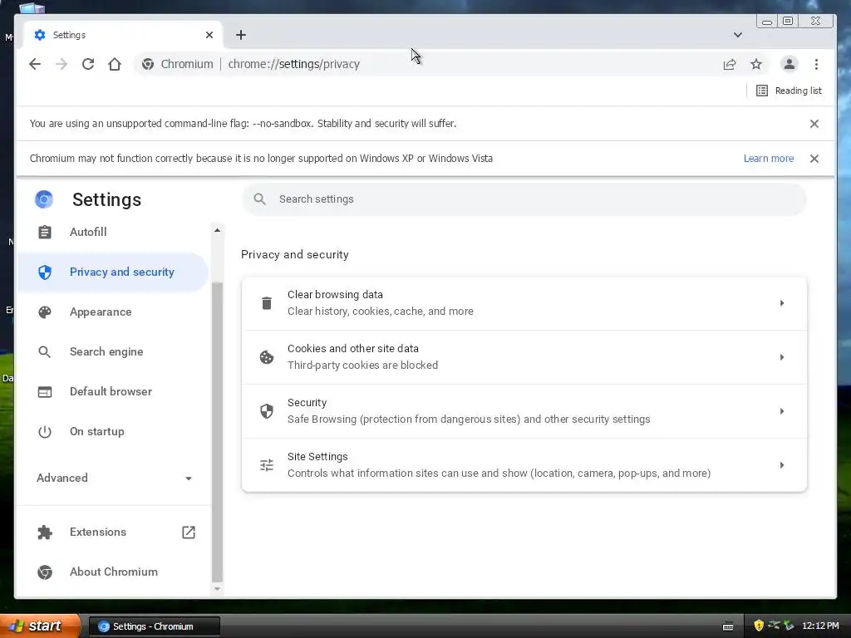This screenshot has width=851, height=638.
Task: Click the cookie icon
Action: pos(267,357)
